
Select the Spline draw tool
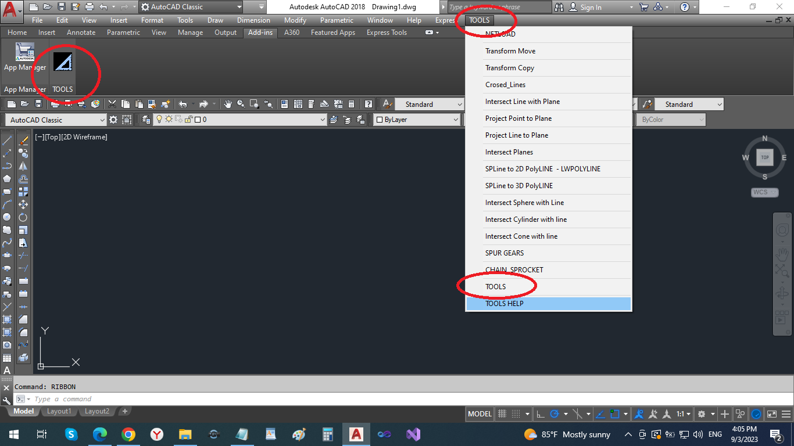coord(7,242)
